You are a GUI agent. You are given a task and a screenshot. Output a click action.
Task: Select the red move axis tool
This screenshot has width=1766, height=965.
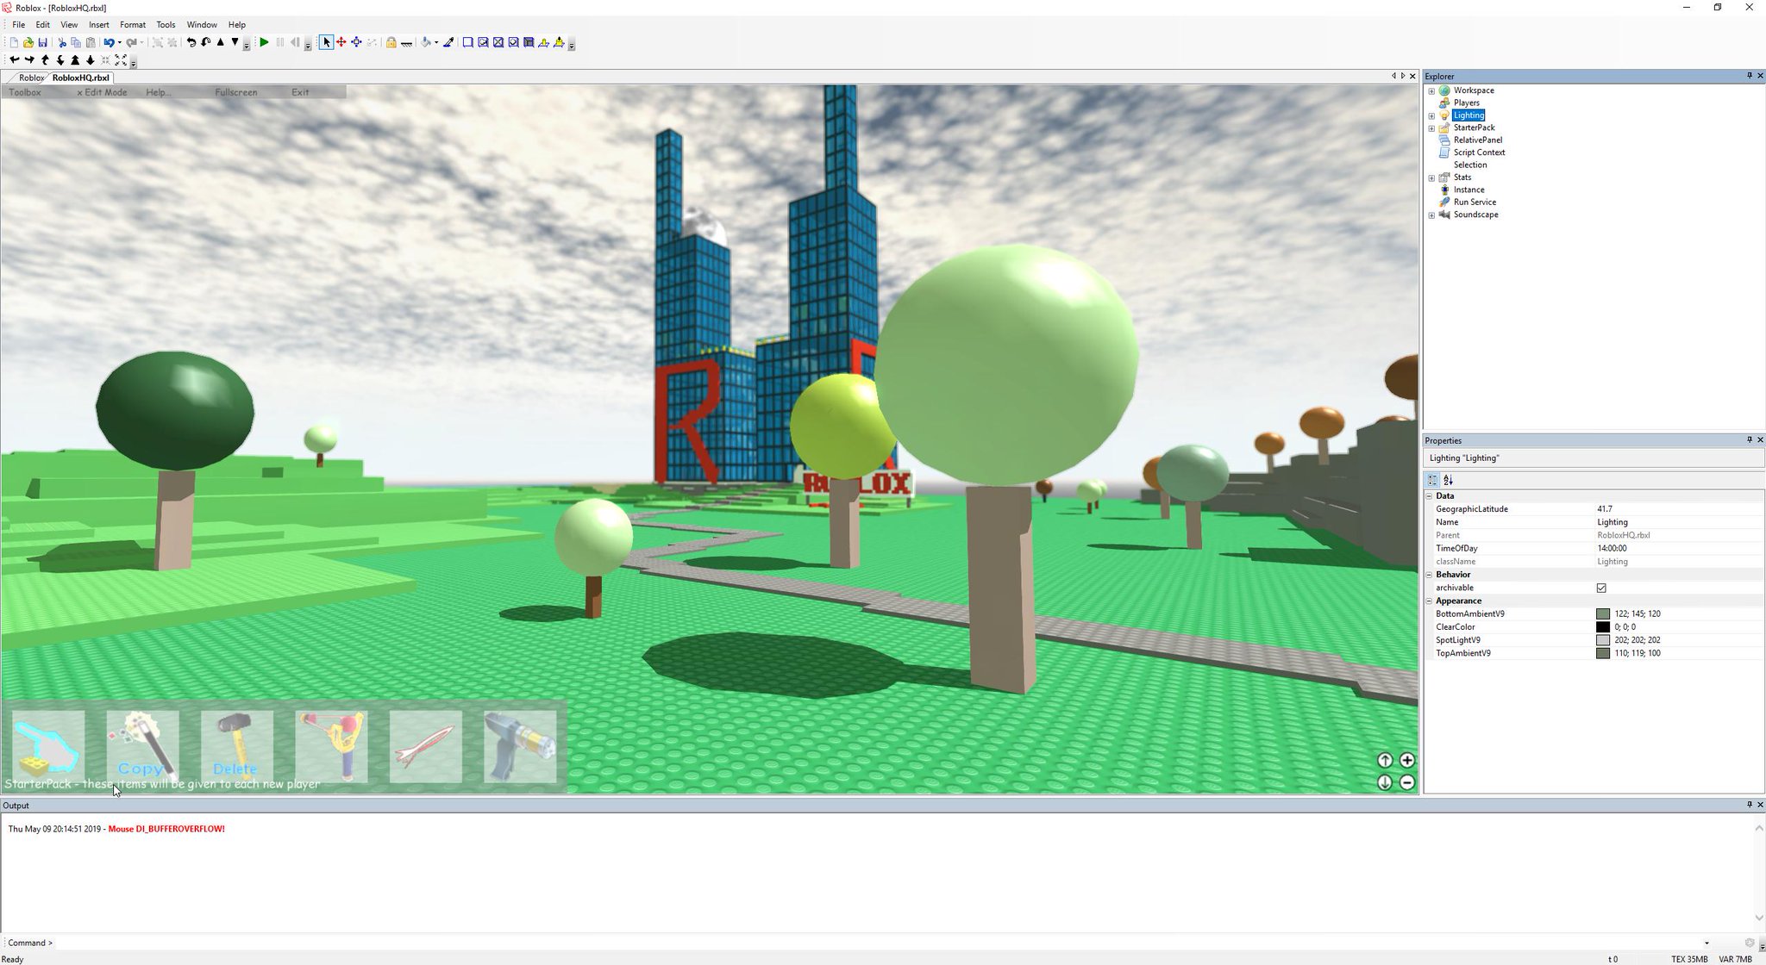tap(341, 42)
